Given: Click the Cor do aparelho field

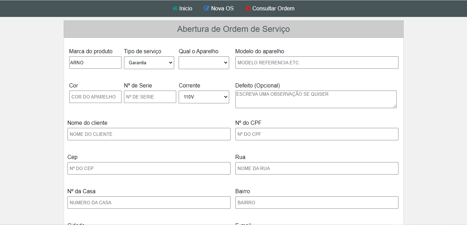Looking at the screenshot, I should (95, 97).
